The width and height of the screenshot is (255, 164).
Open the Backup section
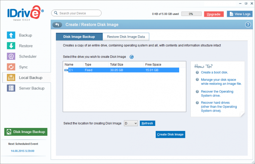click(26, 35)
